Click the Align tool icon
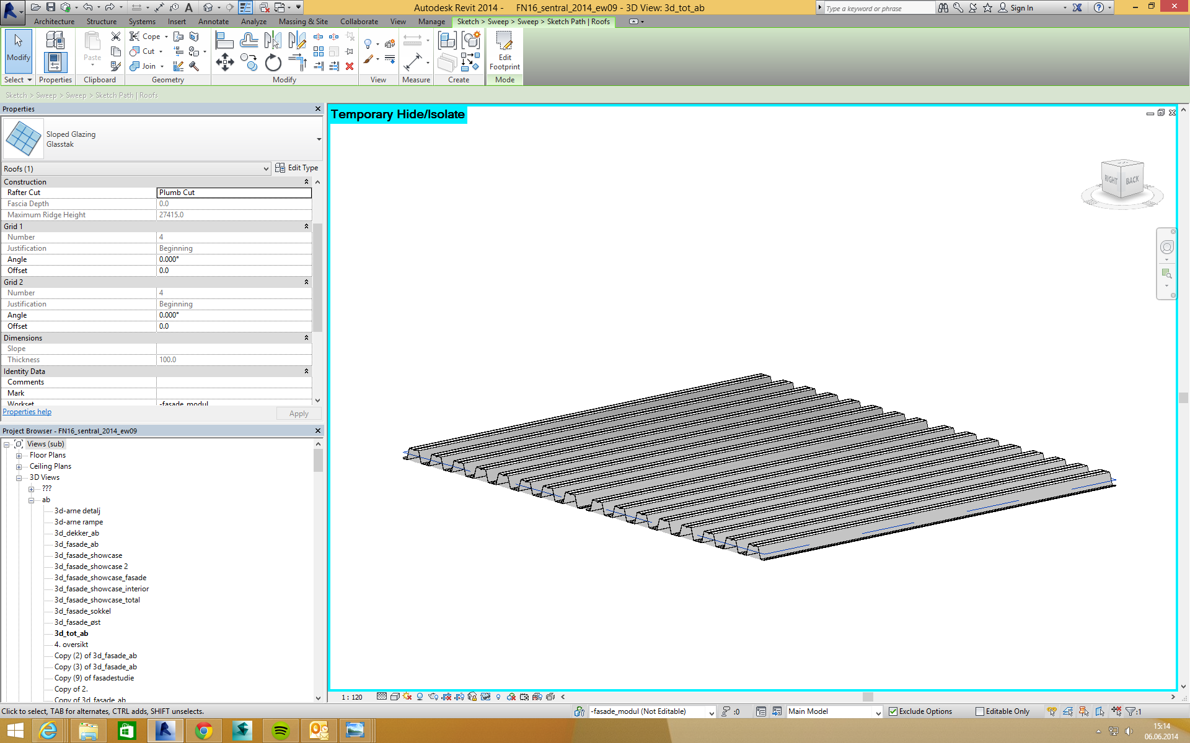This screenshot has height=743, width=1190. [224, 41]
